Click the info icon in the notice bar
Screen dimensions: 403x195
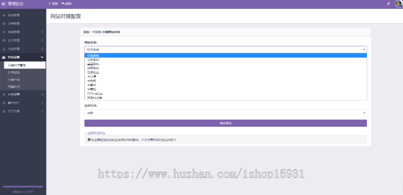coord(89,140)
